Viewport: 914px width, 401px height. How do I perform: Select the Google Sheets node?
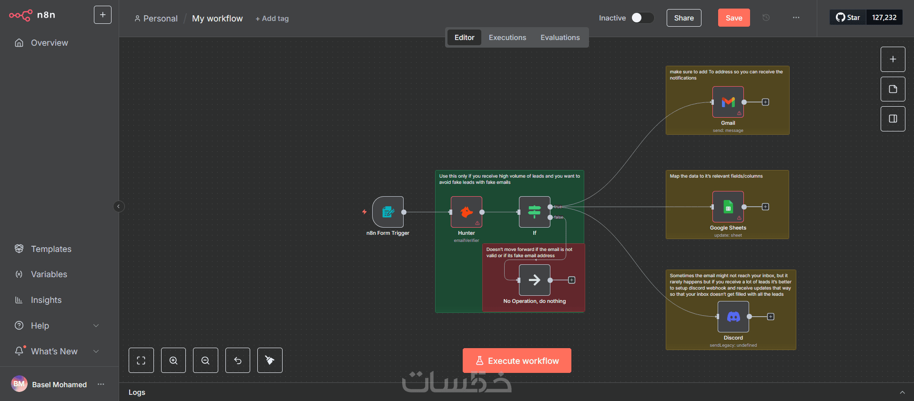(728, 207)
